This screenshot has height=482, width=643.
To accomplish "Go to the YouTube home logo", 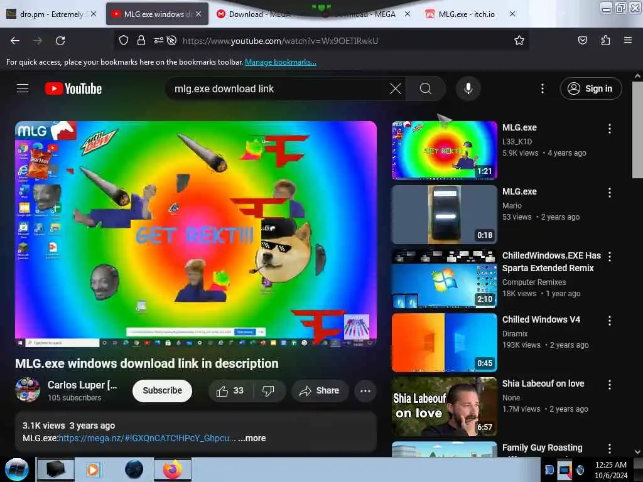I will coord(73,88).
